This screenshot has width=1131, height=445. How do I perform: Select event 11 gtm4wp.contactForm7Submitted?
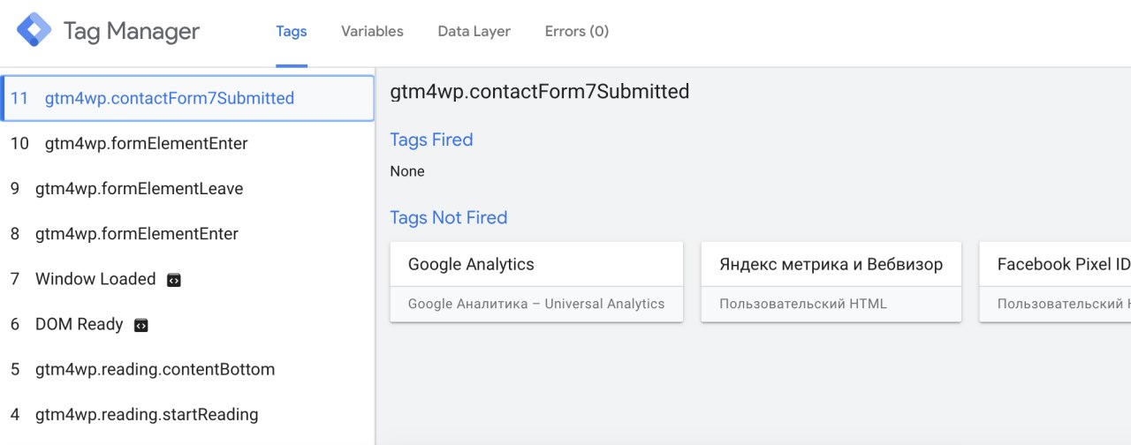point(187,98)
